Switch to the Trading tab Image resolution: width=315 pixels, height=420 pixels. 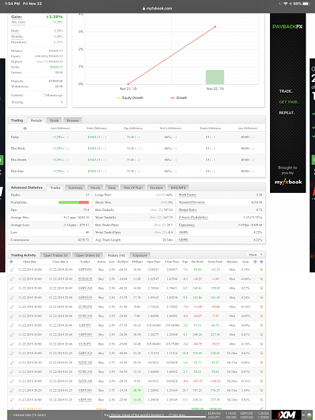click(17, 120)
